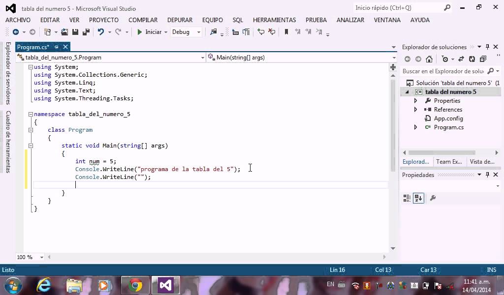Open Google Chrome from the taskbar
Image resolution: width=504 pixels, height=295 pixels.
pyautogui.click(x=135, y=285)
